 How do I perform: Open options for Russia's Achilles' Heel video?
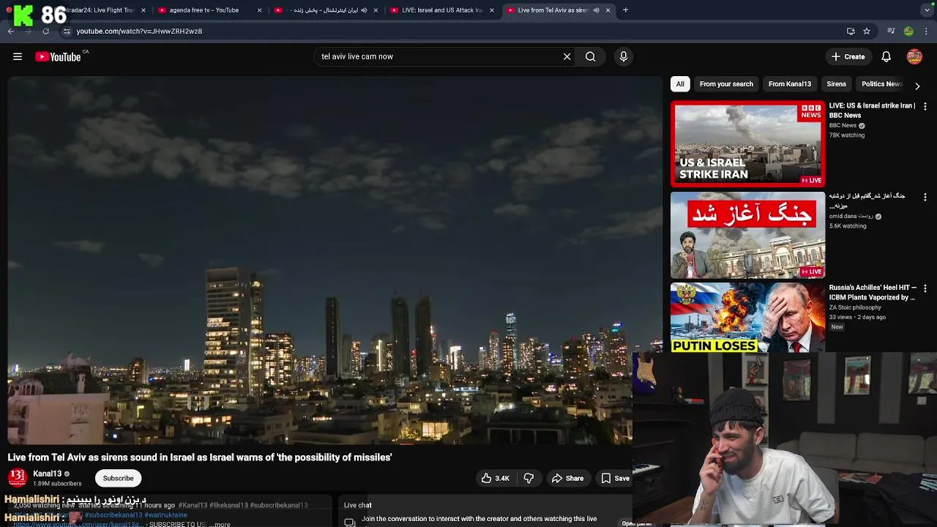pyautogui.click(x=925, y=288)
